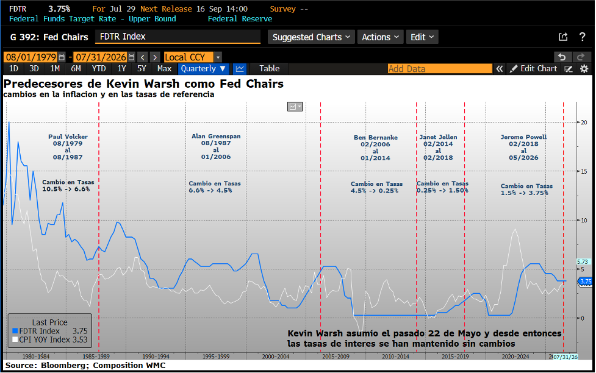Viewport: 596px width, 373px height.
Task: Open the start date calendar picker
Action: point(62,57)
